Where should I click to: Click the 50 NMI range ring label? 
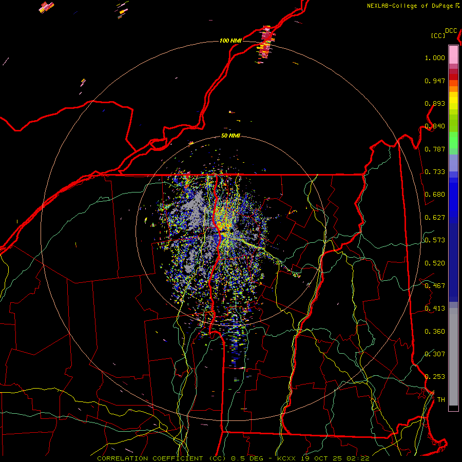(230, 136)
